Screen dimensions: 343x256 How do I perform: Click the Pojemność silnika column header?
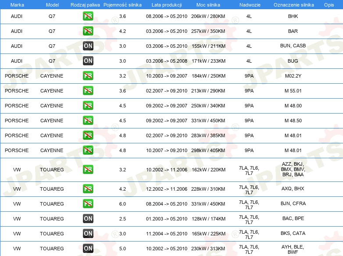tap(122, 4)
